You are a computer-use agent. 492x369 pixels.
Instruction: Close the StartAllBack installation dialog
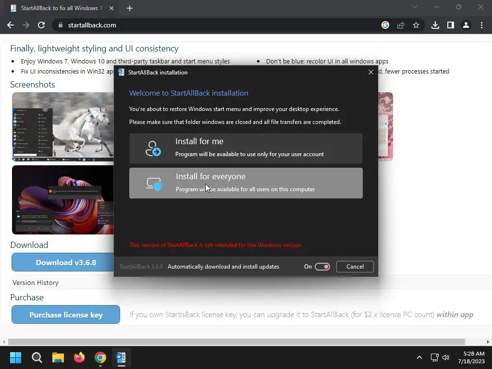tap(370, 72)
